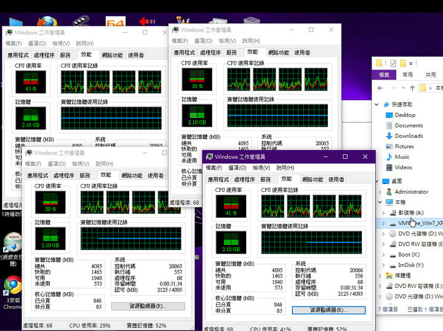Click Pictures folder icon in Explorer tree
This screenshot has width=443, height=331.
[389, 146]
